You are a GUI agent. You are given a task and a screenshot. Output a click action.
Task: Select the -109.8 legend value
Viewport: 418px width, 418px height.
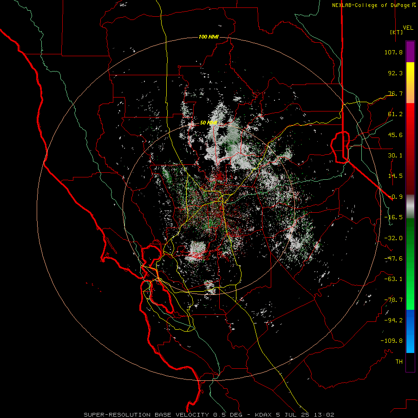click(392, 341)
